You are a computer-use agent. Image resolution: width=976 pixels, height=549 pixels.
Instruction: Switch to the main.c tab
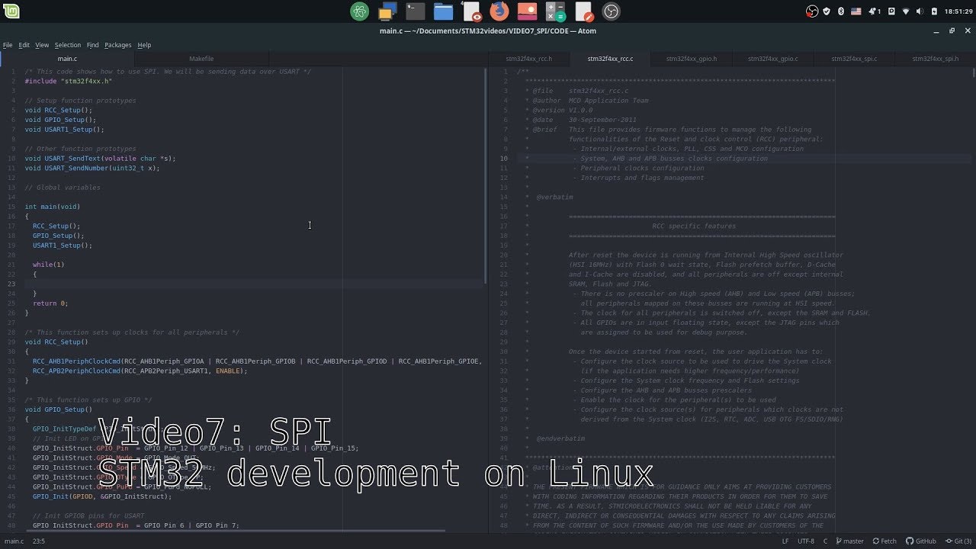point(67,59)
